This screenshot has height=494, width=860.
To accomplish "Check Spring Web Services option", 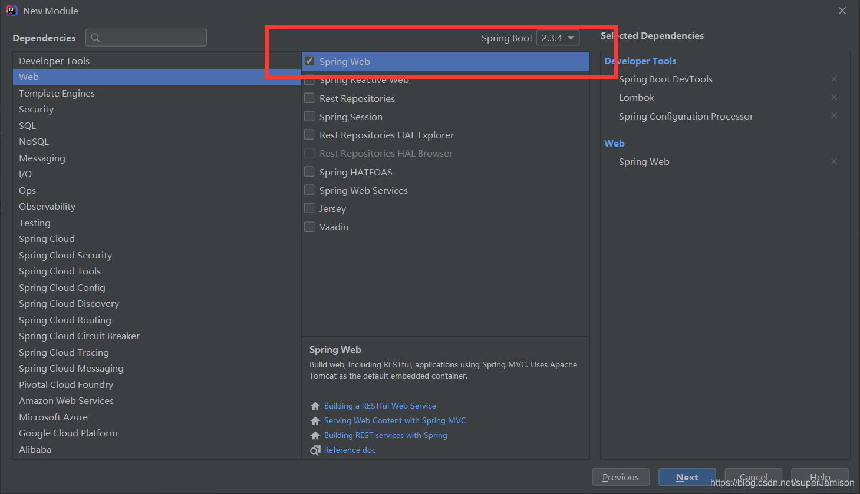I will 309,190.
